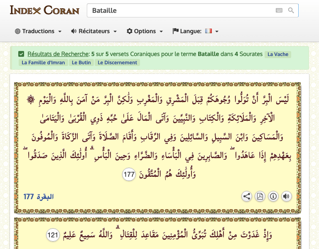Click the verse 177 number circle

coord(129,175)
